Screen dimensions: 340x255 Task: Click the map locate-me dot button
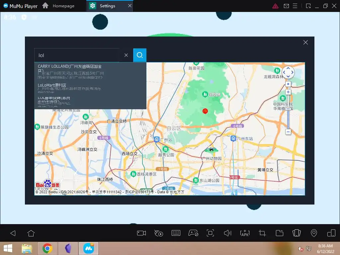point(288,84)
